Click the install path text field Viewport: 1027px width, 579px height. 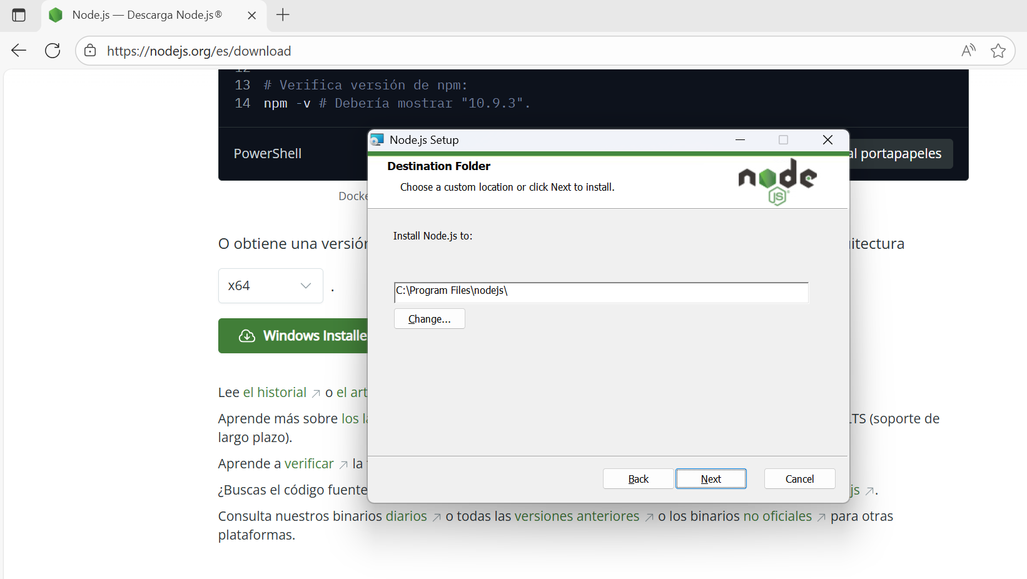pyautogui.click(x=600, y=292)
